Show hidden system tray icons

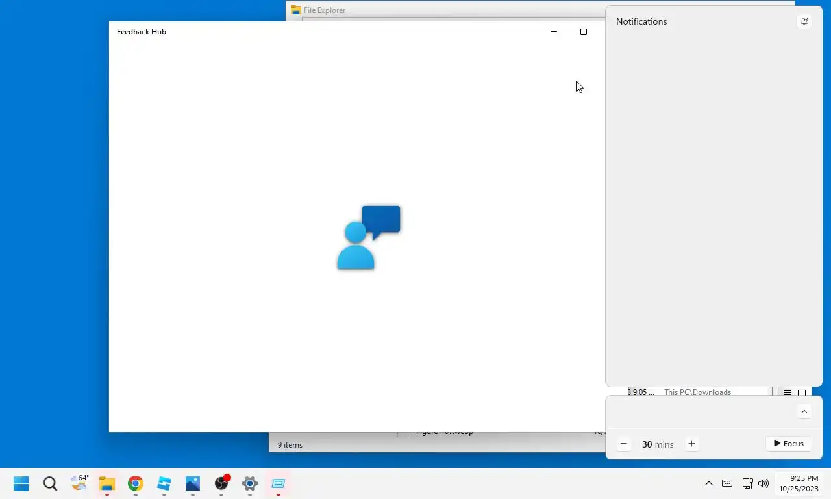click(x=709, y=483)
